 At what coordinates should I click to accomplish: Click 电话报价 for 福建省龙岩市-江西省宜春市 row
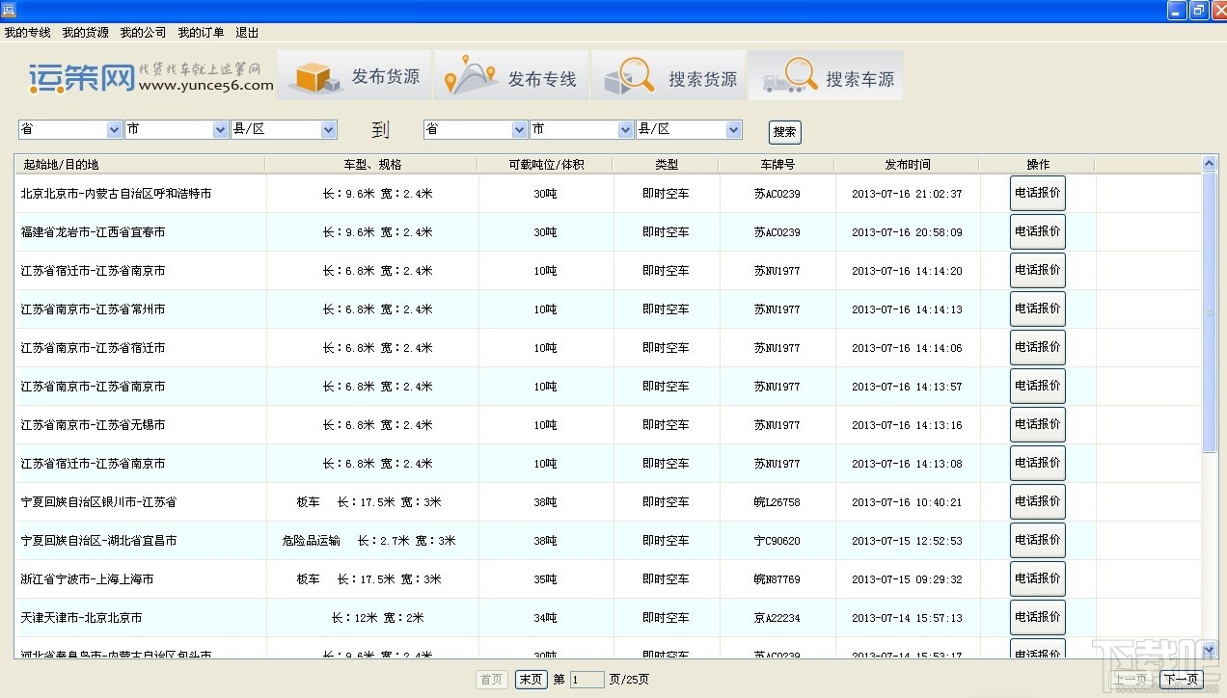click(x=1038, y=231)
